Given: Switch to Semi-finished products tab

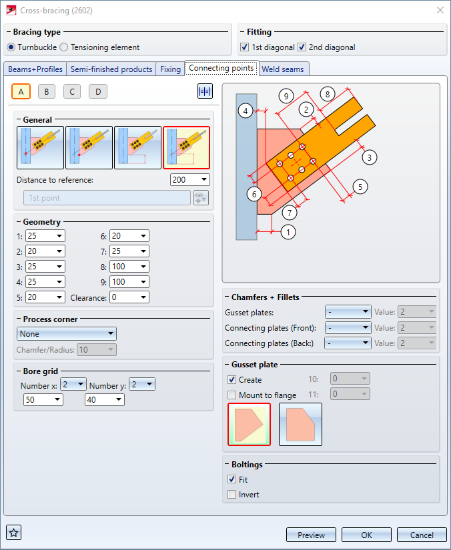Looking at the screenshot, I should click(111, 69).
